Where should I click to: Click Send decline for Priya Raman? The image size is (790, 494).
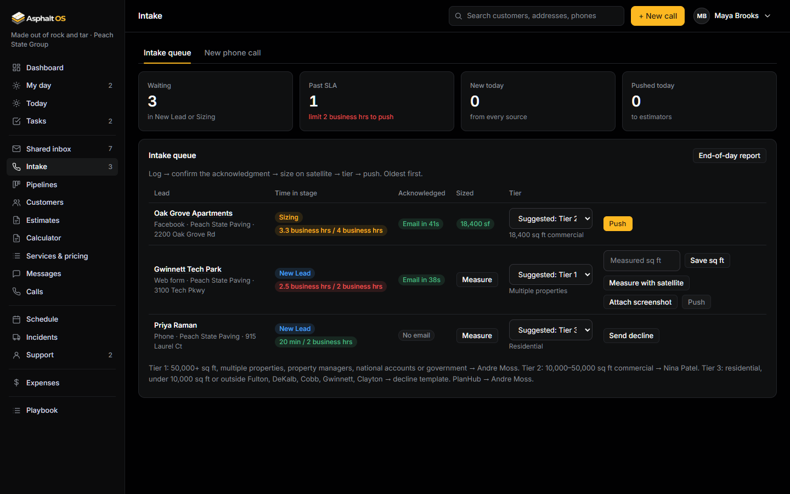[x=631, y=335]
